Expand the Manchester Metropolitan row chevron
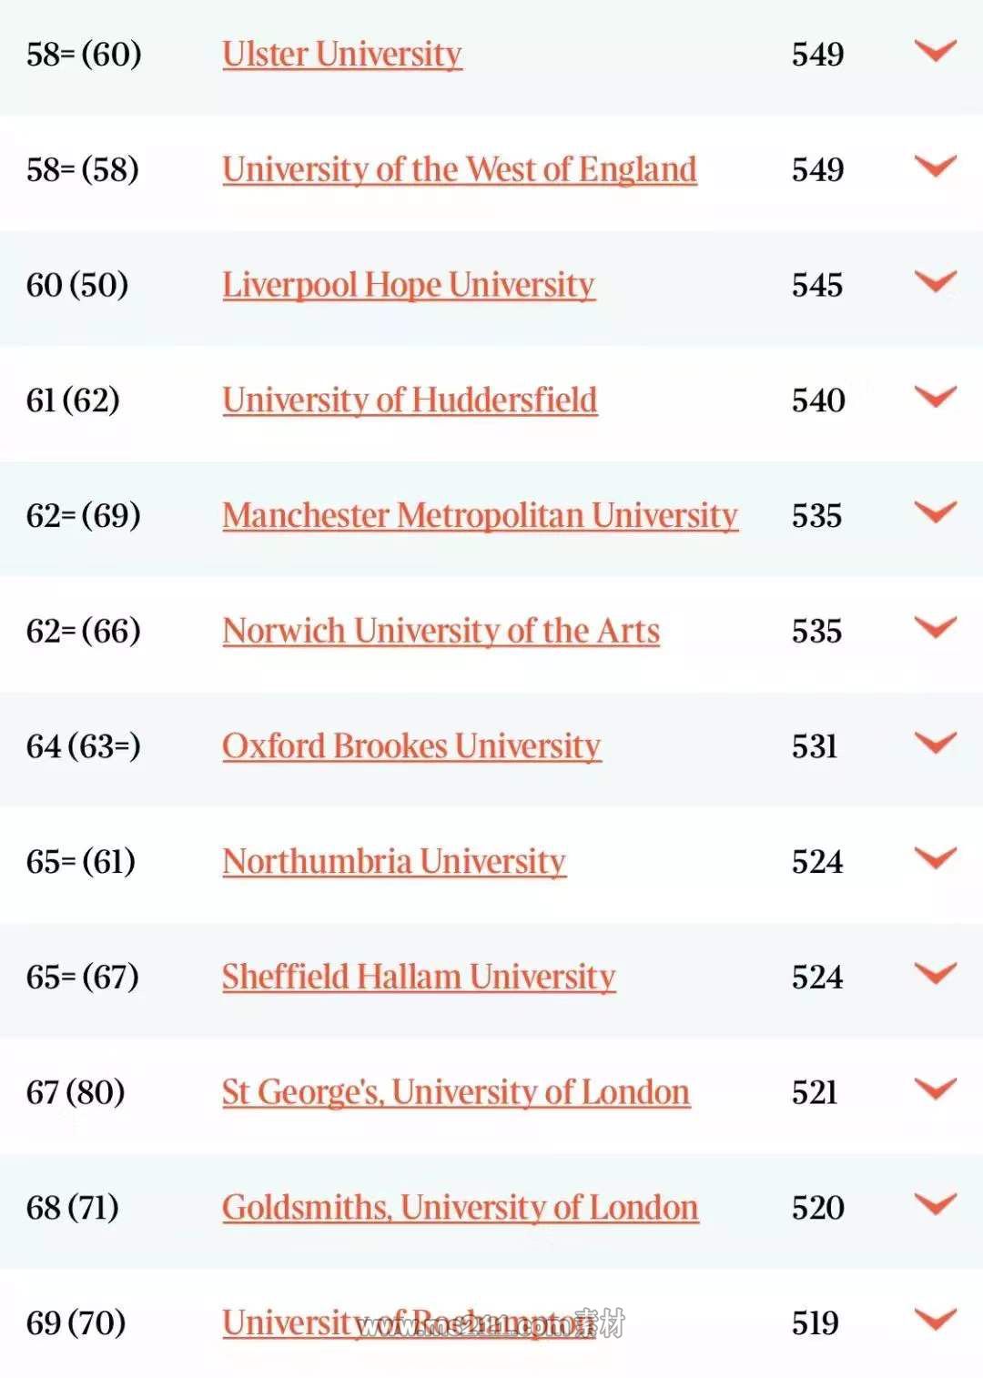983x1378 pixels. click(936, 512)
